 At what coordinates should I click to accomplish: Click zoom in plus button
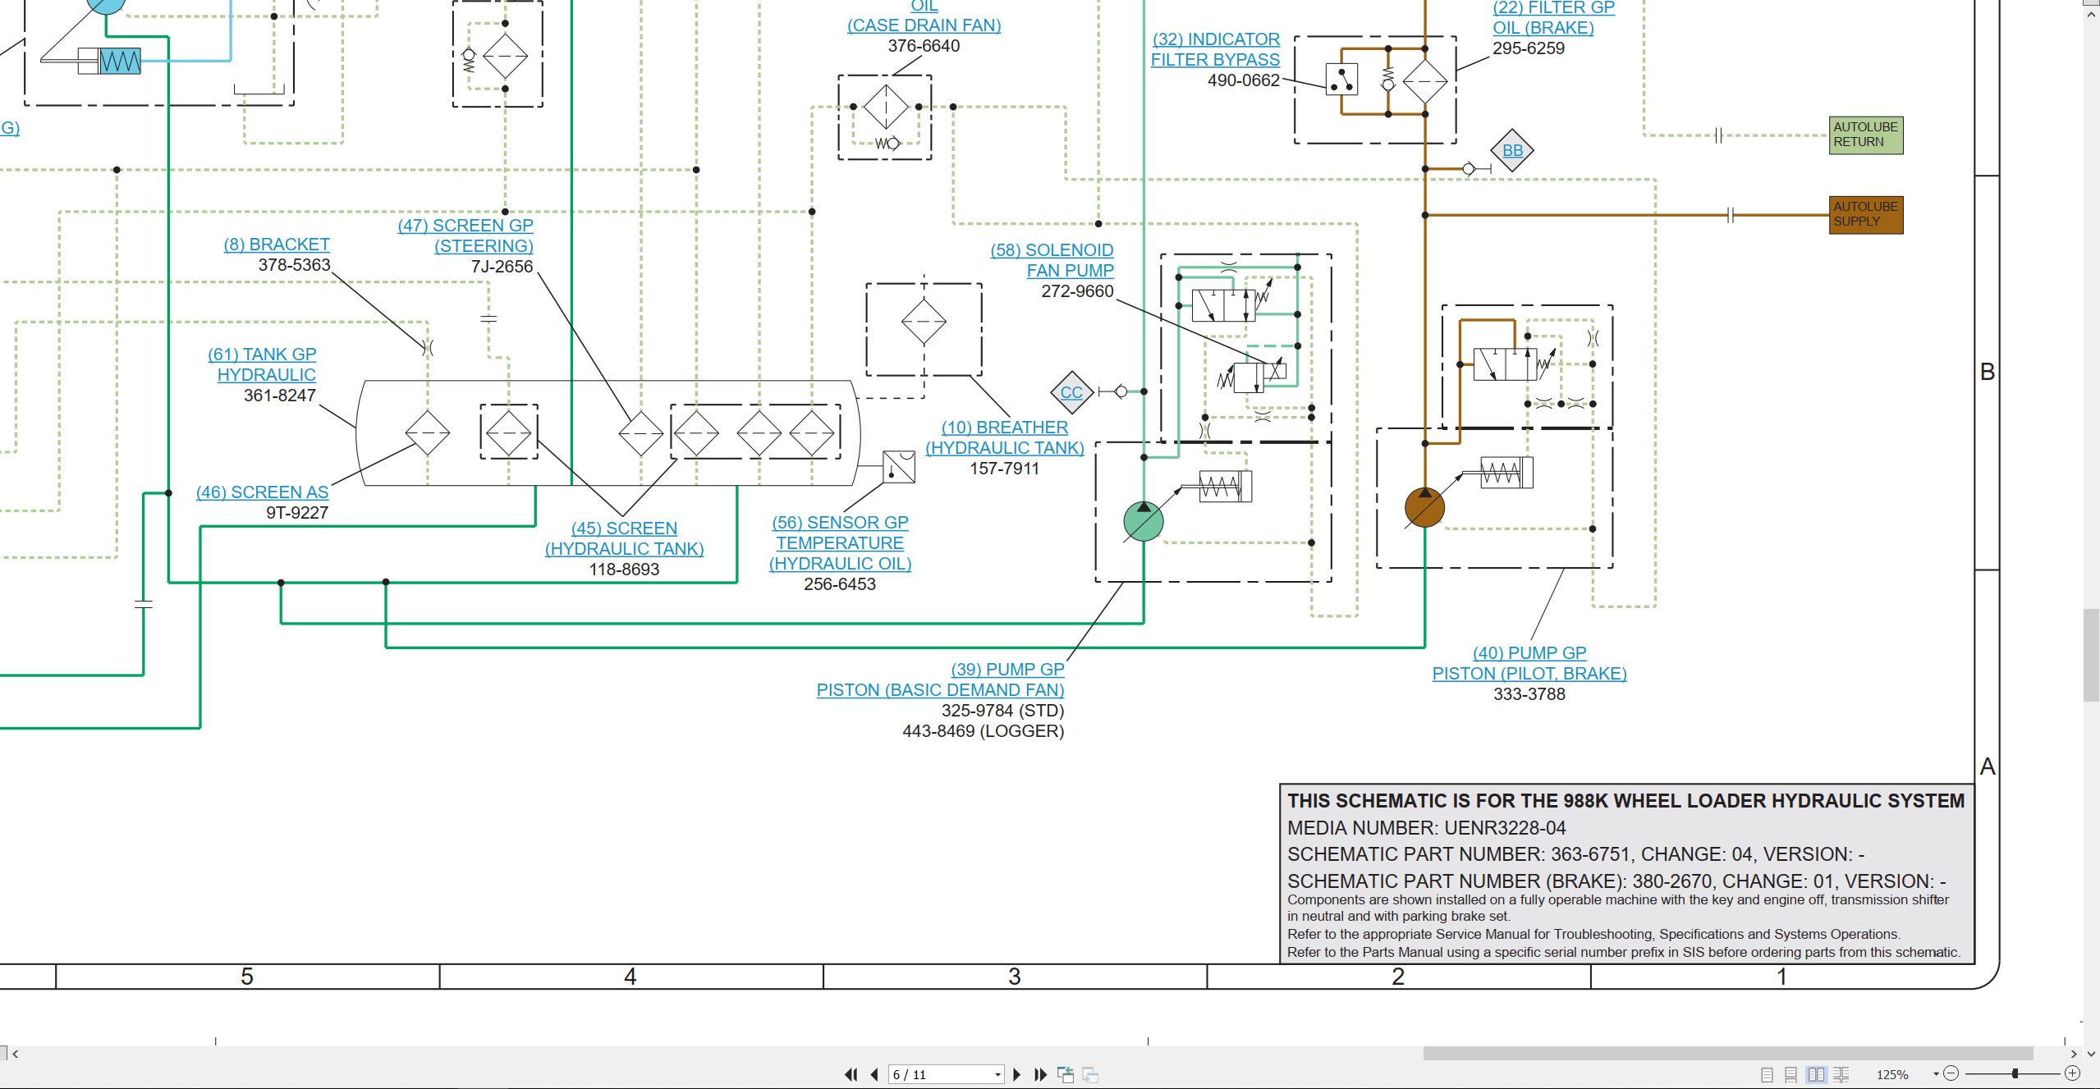(x=2072, y=1073)
